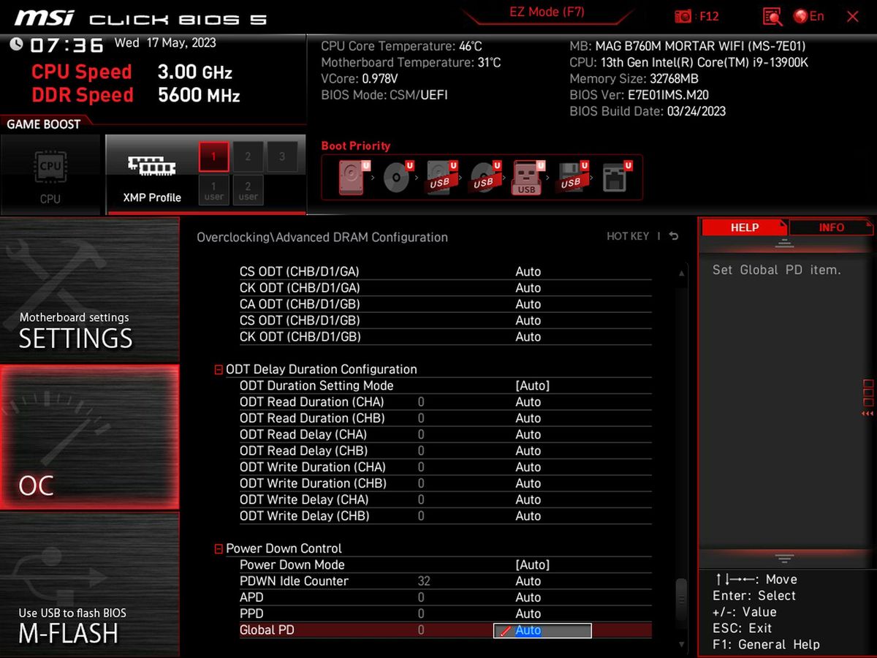877x658 pixels.
Task: Click the help panel bottom resize handle
Action: [784, 559]
